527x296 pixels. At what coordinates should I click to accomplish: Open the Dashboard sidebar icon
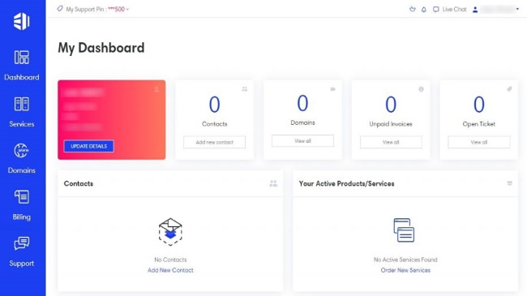22,58
